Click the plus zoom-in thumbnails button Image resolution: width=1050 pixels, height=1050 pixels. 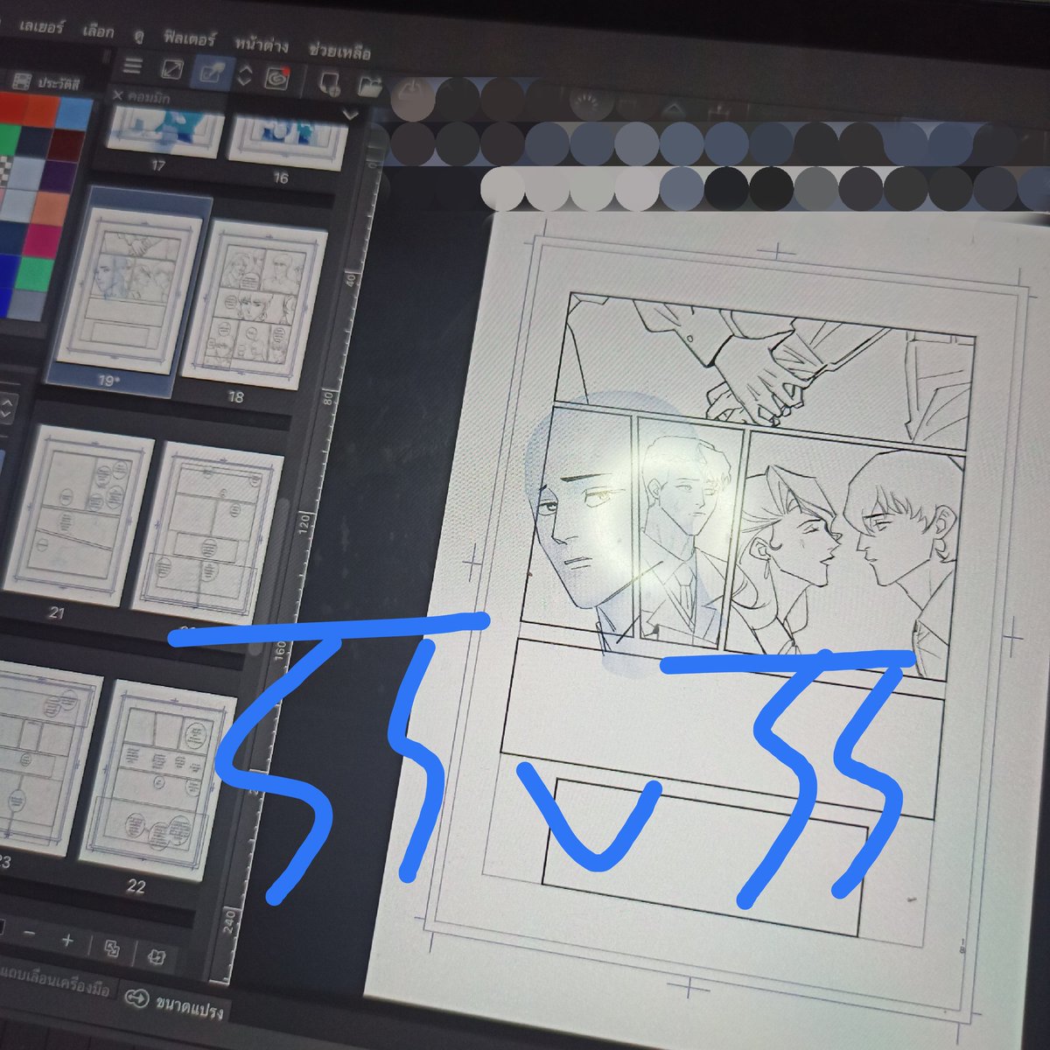tap(68, 941)
